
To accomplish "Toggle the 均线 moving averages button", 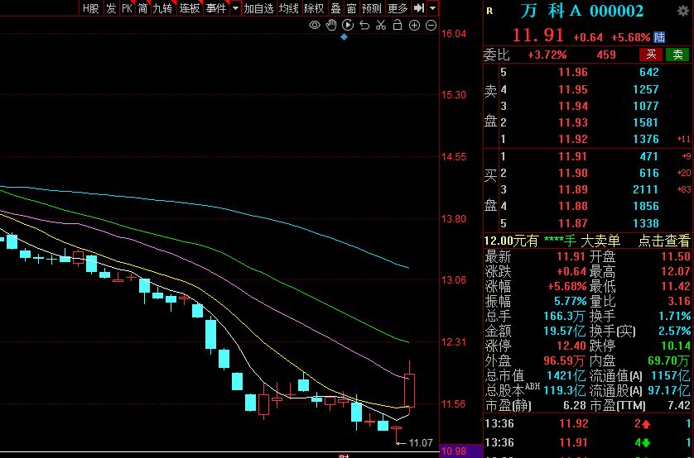I will click(288, 8).
